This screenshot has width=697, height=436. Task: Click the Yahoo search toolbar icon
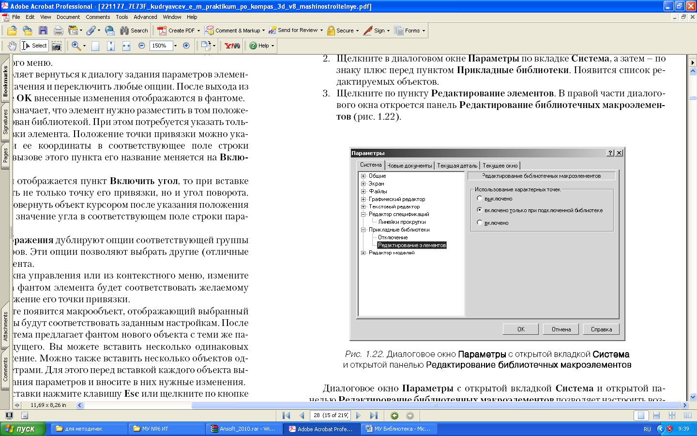click(x=232, y=46)
